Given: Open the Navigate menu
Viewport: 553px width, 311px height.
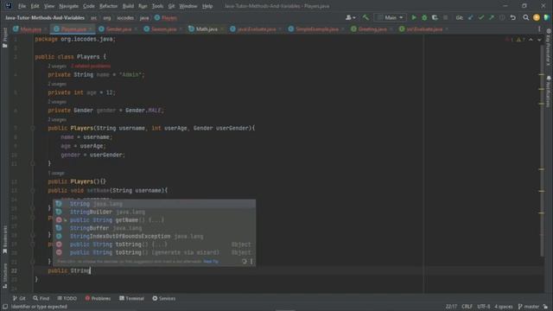Looking at the screenshot, I should (69, 6).
